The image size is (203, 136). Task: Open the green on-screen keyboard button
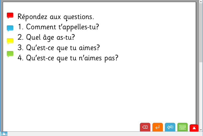point(182,127)
